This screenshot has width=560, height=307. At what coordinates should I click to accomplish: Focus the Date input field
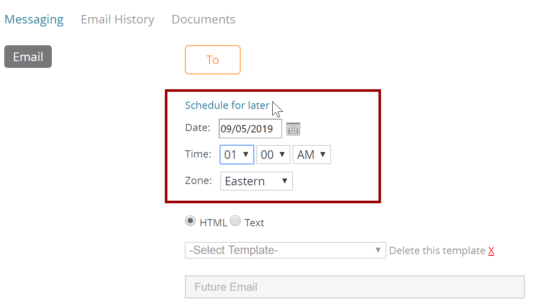pos(250,129)
